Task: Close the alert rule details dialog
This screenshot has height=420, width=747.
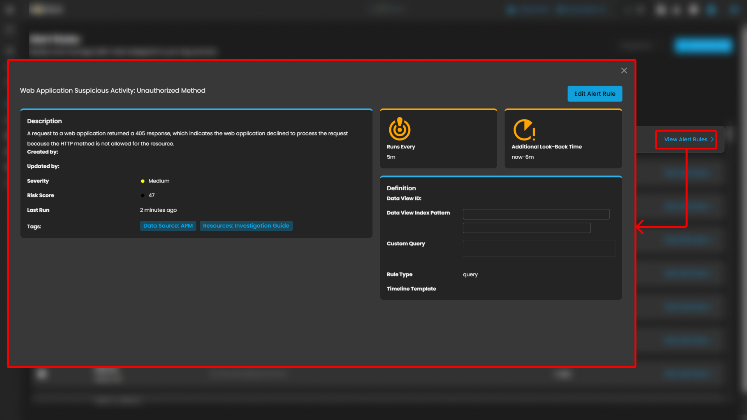Action: pos(624,70)
